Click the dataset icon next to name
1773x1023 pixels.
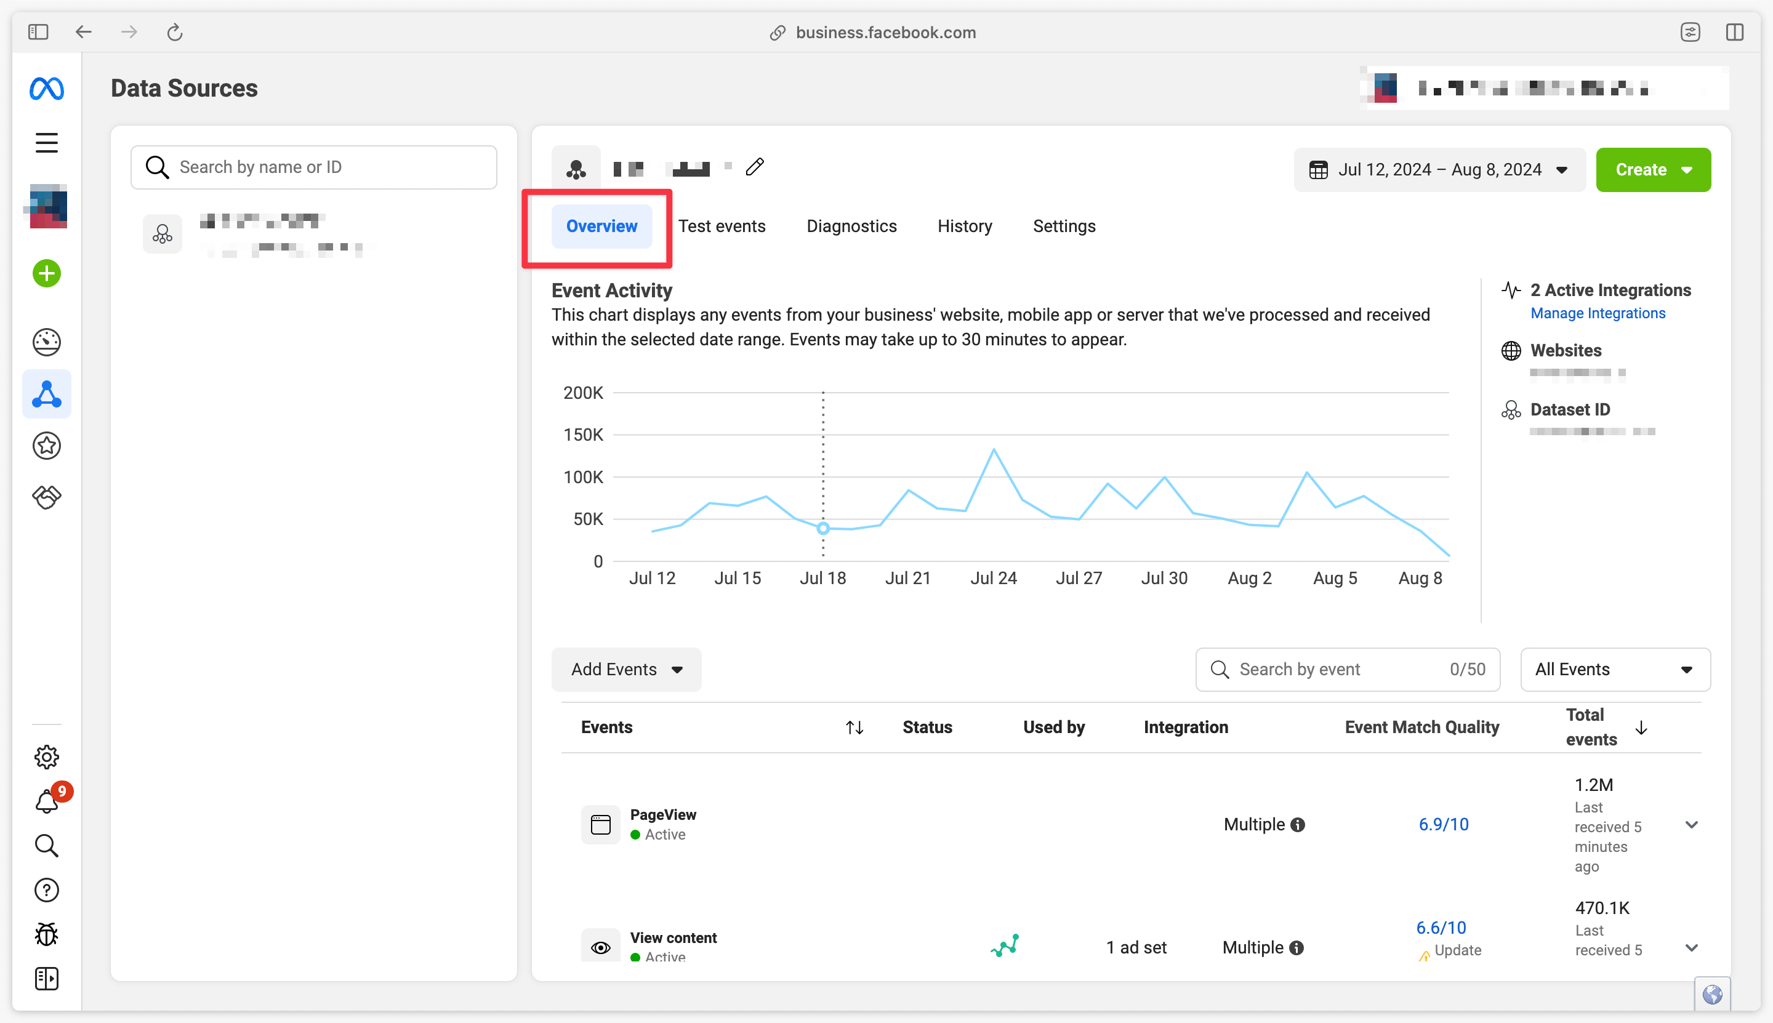click(x=576, y=169)
